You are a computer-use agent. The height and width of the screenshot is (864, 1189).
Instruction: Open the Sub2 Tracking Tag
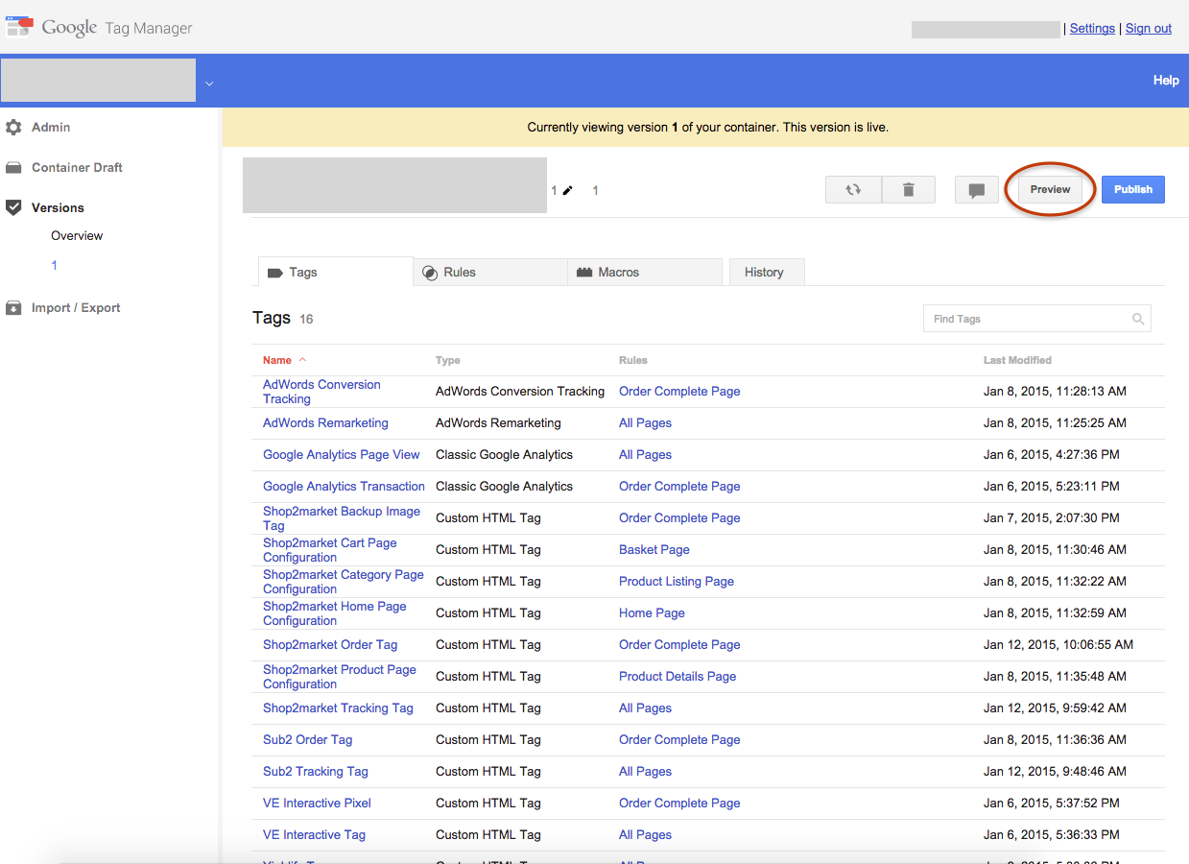[316, 771]
